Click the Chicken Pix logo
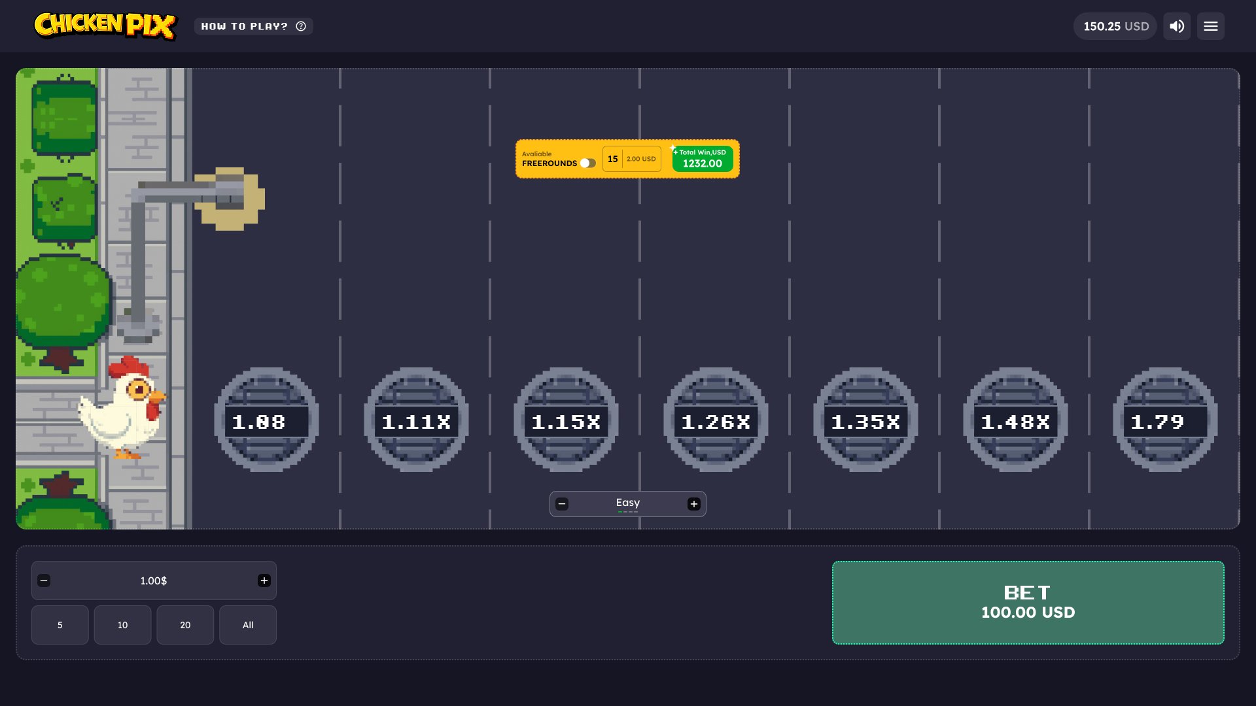 (105, 26)
